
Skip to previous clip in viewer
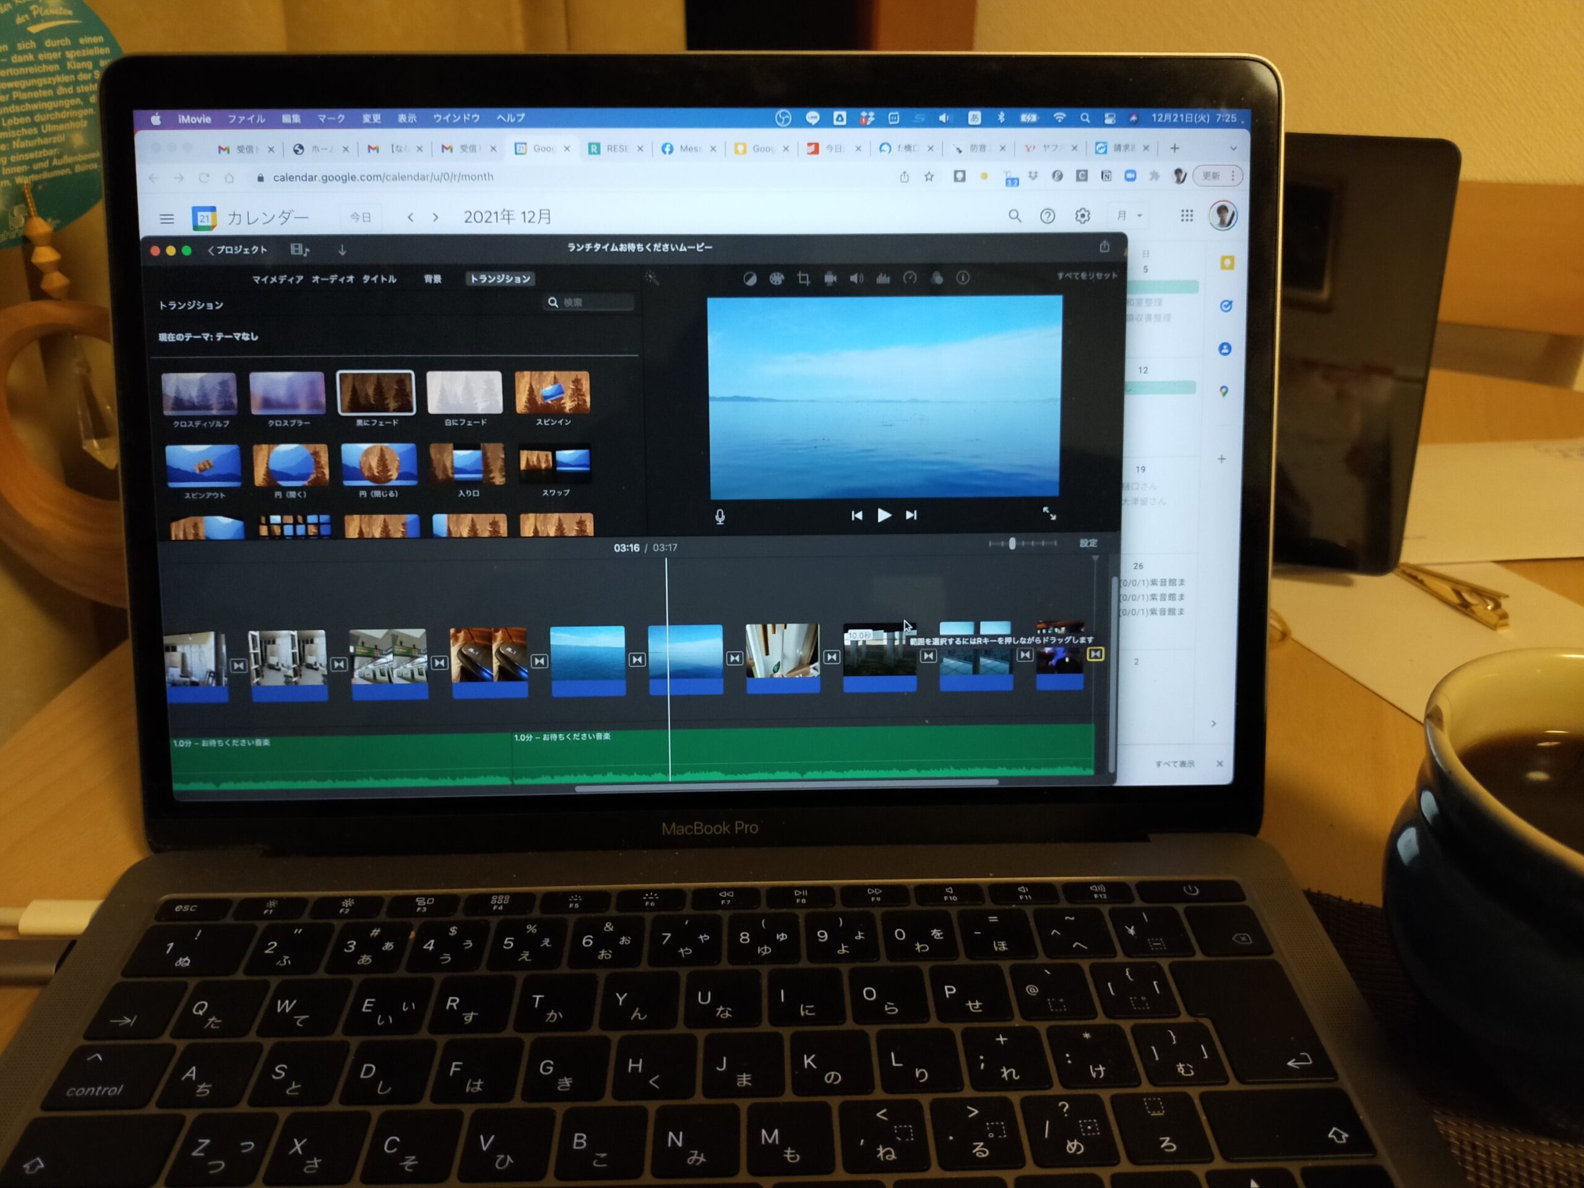coord(856,515)
